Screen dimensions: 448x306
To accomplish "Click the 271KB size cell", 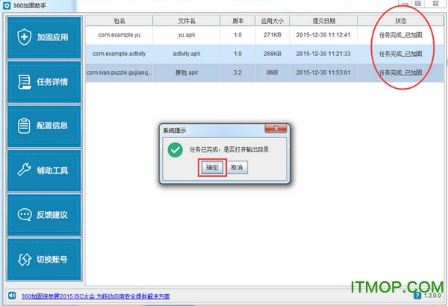I will click(x=273, y=35).
